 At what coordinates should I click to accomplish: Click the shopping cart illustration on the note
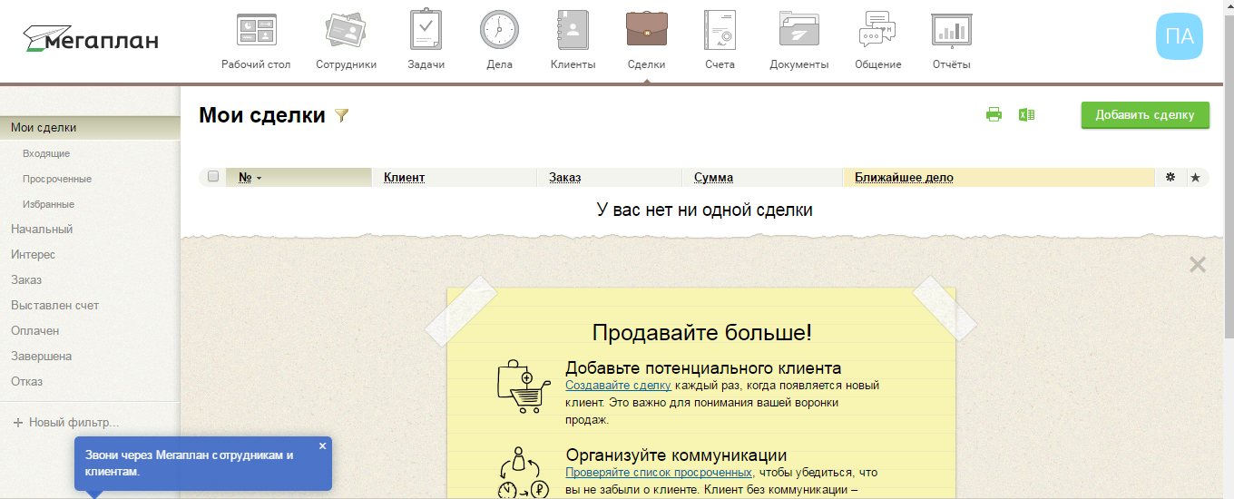click(524, 387)
